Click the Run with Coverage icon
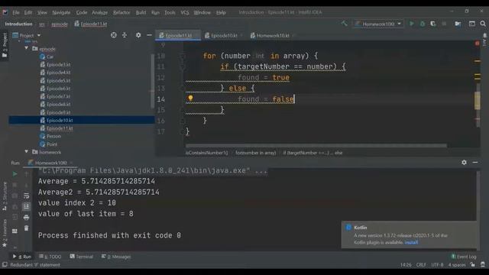Viewport: 489px width, 275px height. tap(433, 24)
